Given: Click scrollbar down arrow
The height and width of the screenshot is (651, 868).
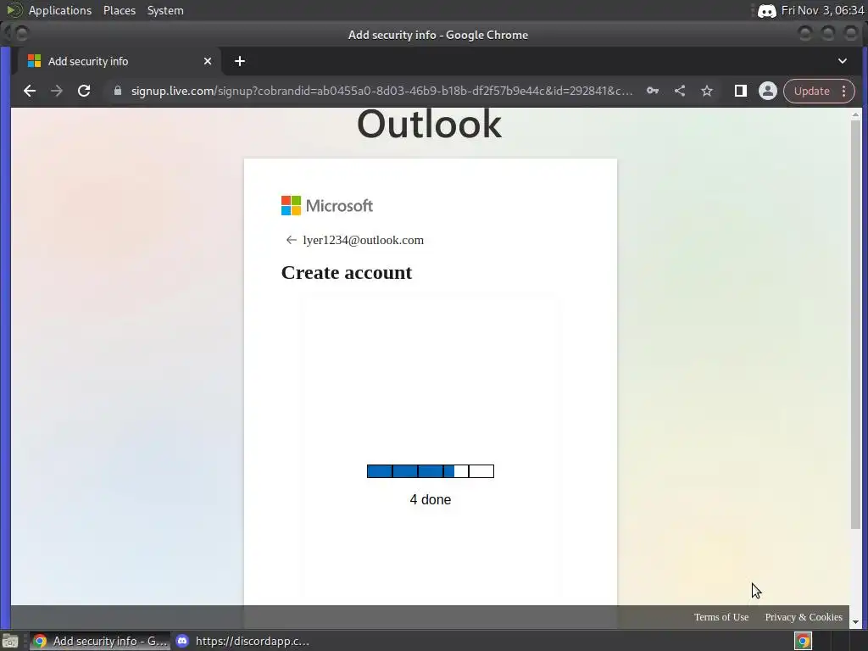Looking at the screenshot, I should tap(856, 621).
